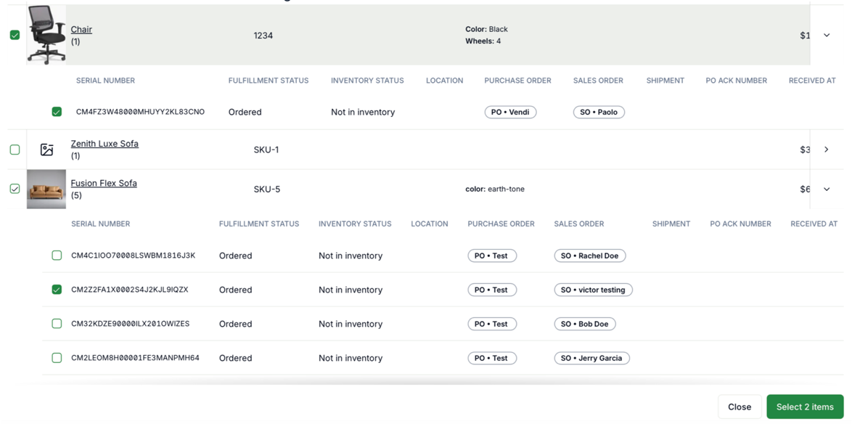Click Ordered status in the Paolo row

pos(245,112)
